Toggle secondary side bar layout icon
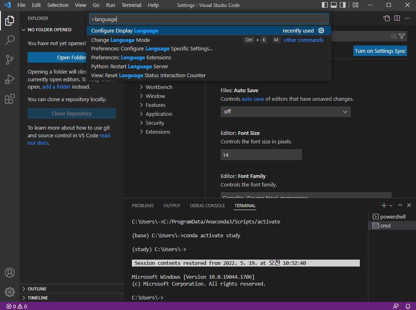The image size is (416, 310). [x=343, y=5]
